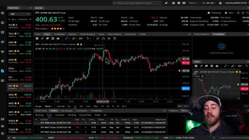
Task: Open the Watchlists panel menu icon
Action: (x=30, y=8)
